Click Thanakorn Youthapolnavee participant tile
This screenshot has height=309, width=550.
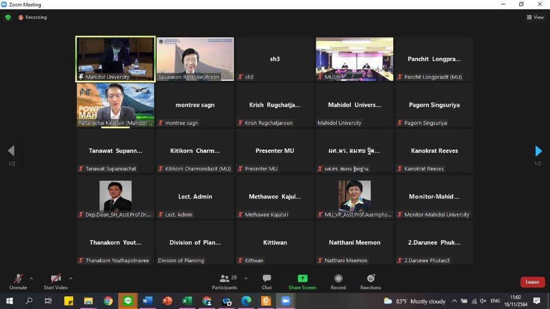pos(116,242)
